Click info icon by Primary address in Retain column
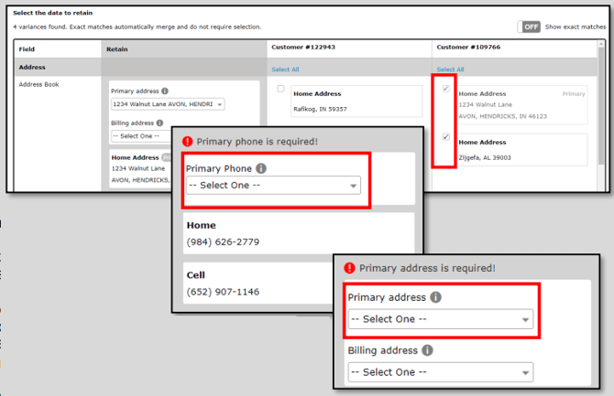The image size is (614, 396). click(165, 91)
